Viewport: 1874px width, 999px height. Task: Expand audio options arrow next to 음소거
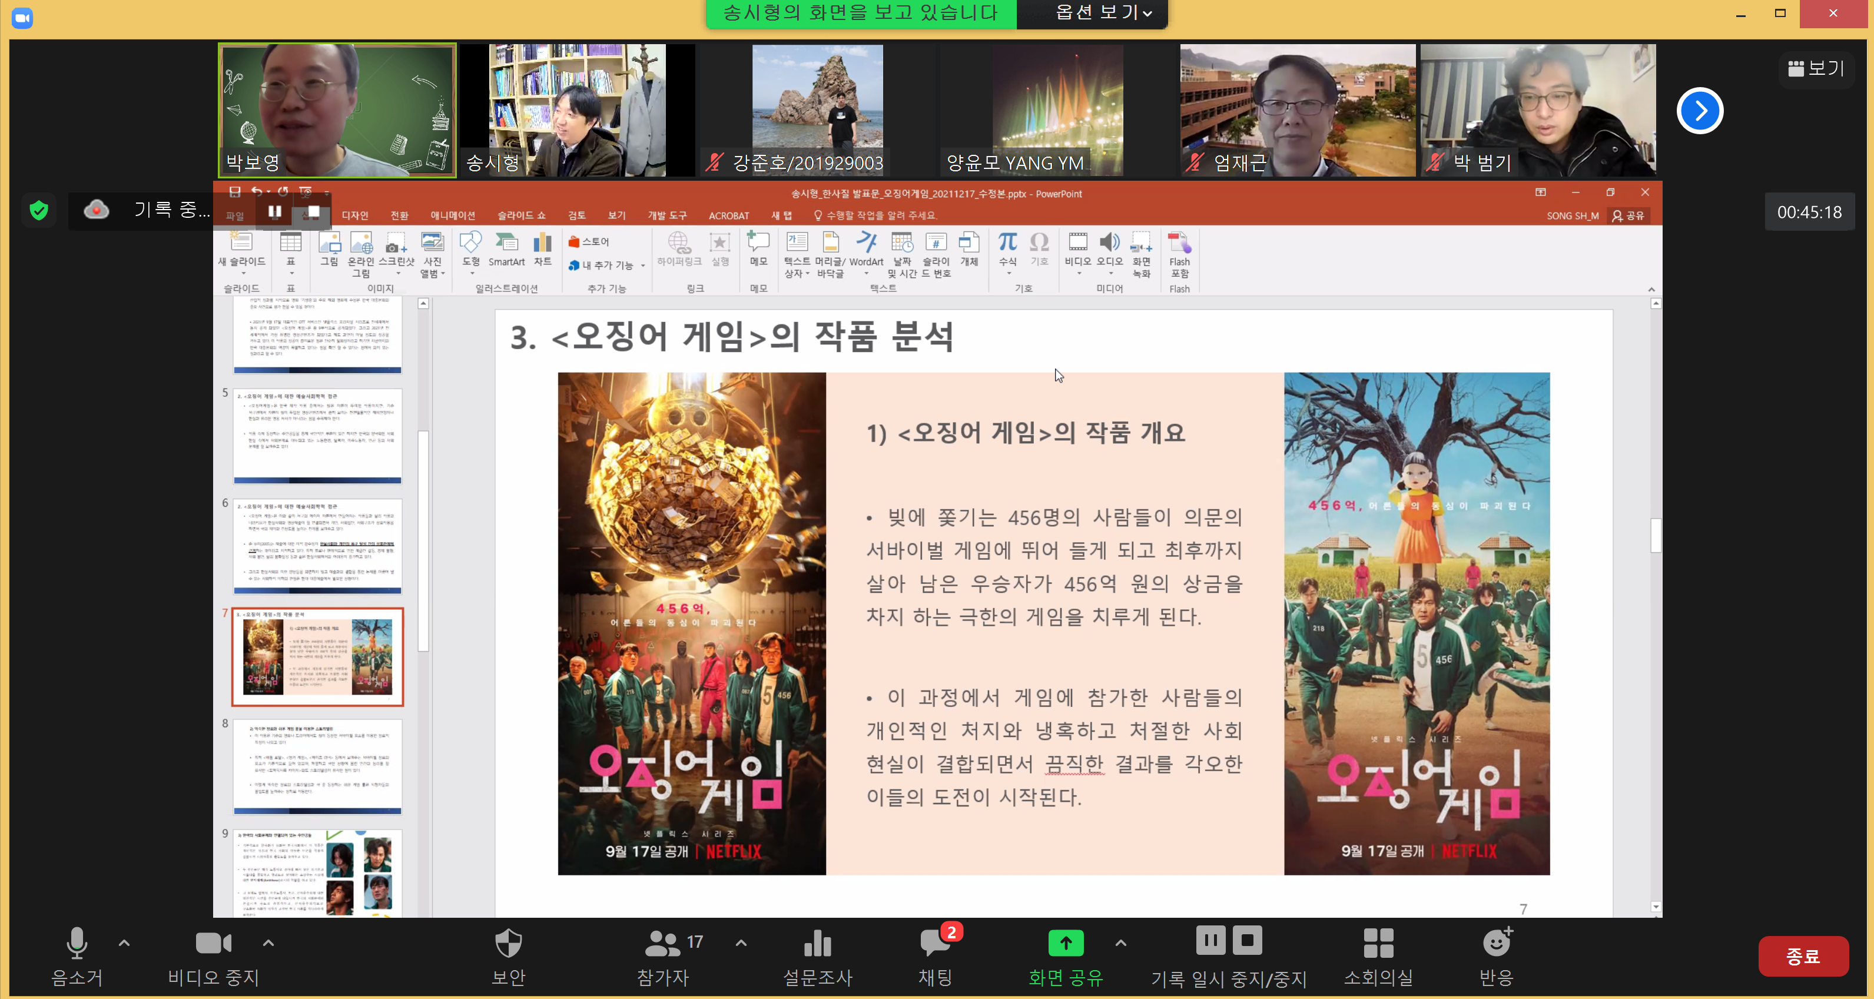[x=124, y=943]
